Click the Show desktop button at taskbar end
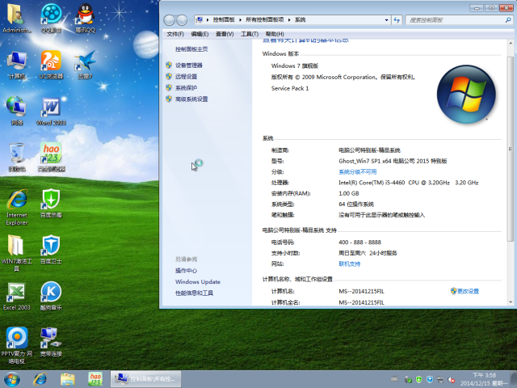This screenshot has width=517, height=388. [515, 379]
